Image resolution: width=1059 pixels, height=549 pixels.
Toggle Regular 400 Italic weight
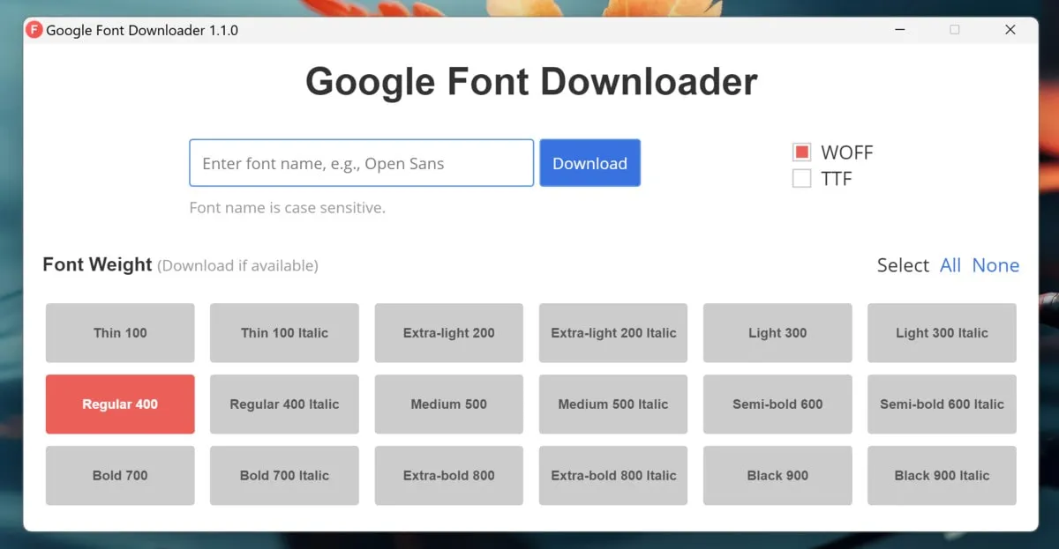pyautogui.click(x=284, y=404)
